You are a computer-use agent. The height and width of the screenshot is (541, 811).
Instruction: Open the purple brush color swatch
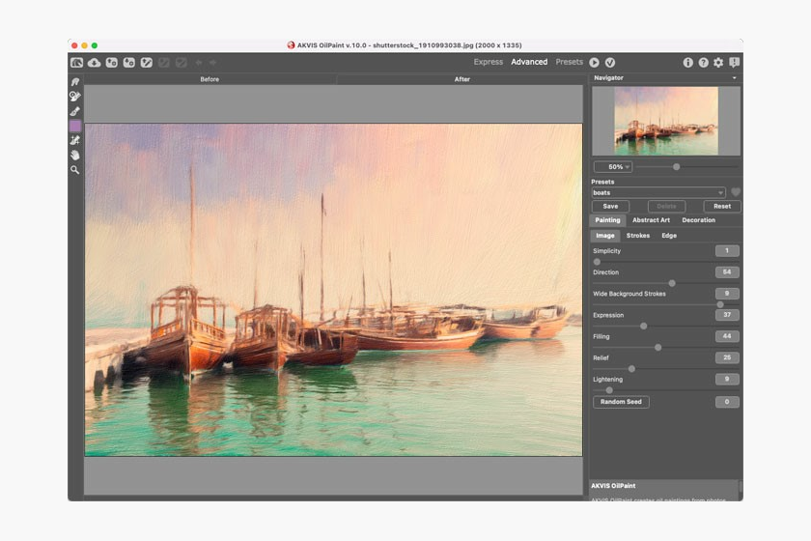point(75,126)
